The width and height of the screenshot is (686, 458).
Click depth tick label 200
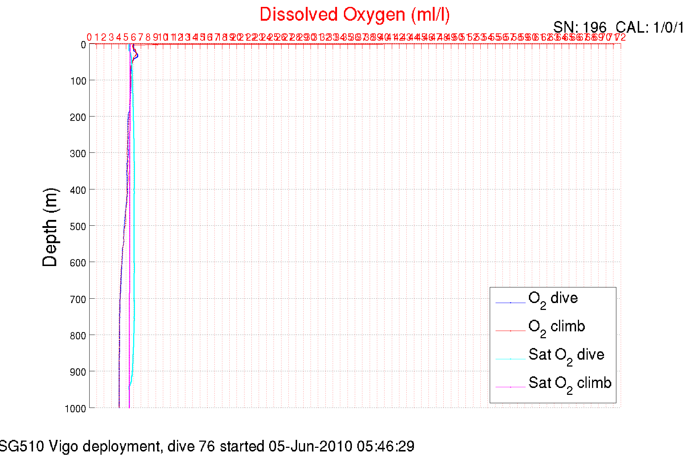click(x=78, y=117)
